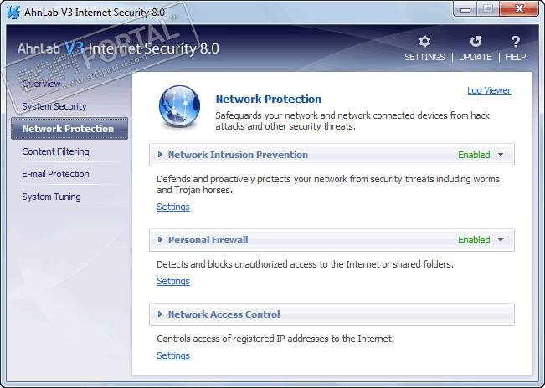Image resolution: width=545 pixels, height=388 pixels.
Task: Expand the Network Access Control section
Action: pos(161,314)
